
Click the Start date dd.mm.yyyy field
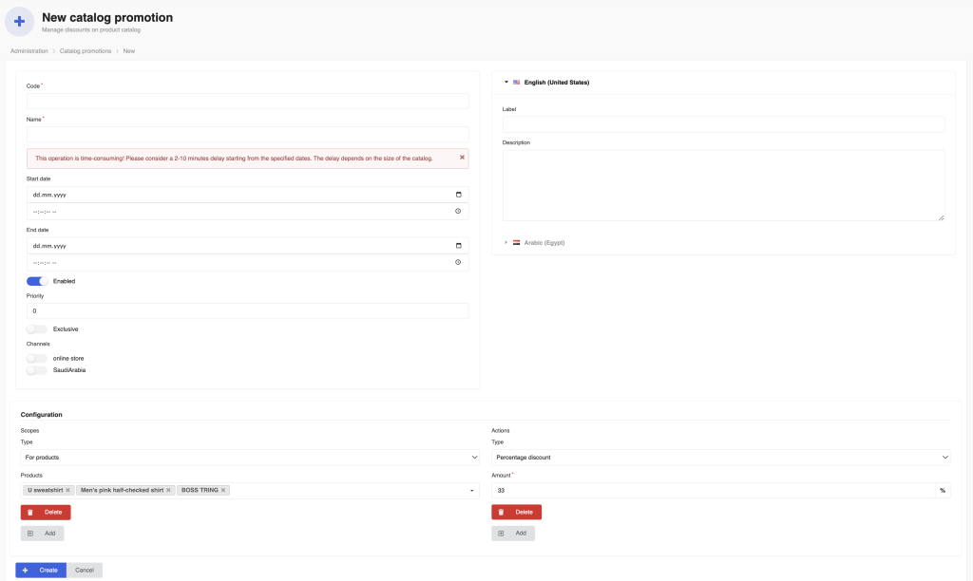[x=248, y=195]
